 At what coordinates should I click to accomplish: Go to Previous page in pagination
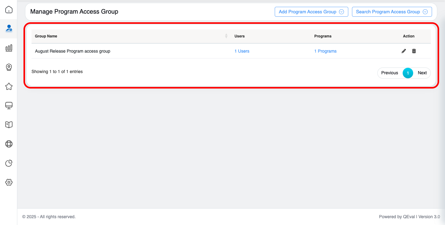pyautogui.click(x=389, y=73)
